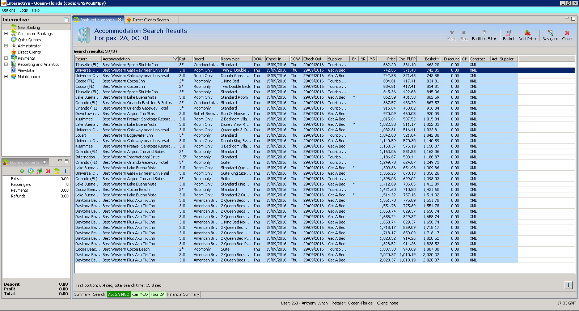
Task: Select the Tour 2A tab
Action: (157, 294)
